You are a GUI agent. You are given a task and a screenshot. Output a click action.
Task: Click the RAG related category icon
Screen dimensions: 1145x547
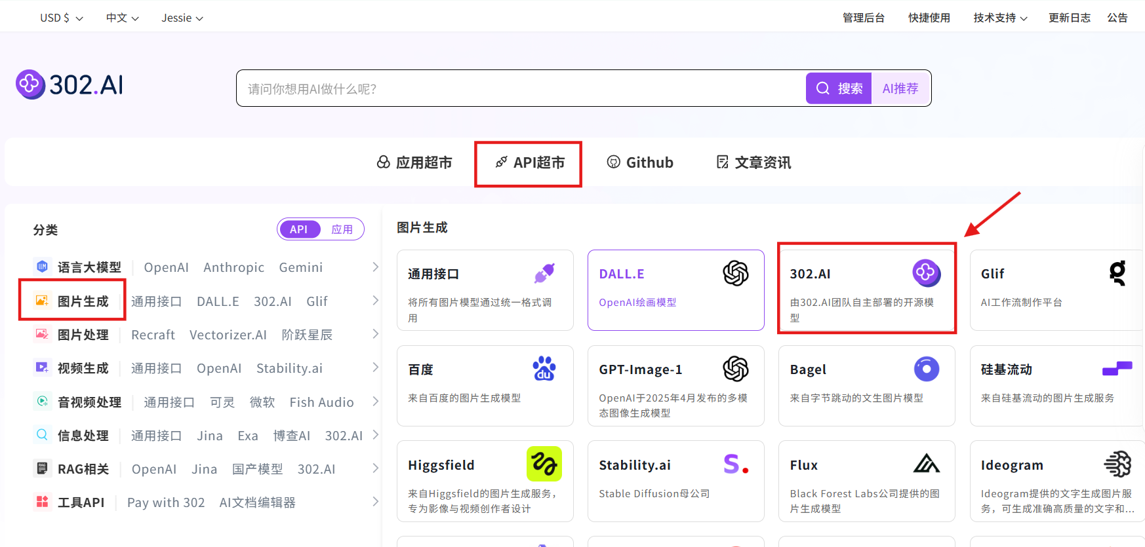pos(42,468)
